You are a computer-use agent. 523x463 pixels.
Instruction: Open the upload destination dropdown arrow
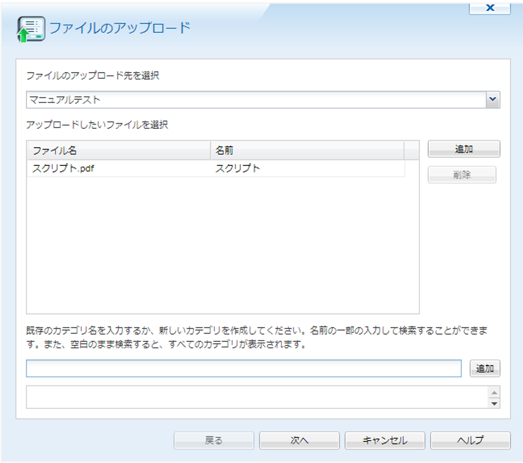tap(493, 99)
